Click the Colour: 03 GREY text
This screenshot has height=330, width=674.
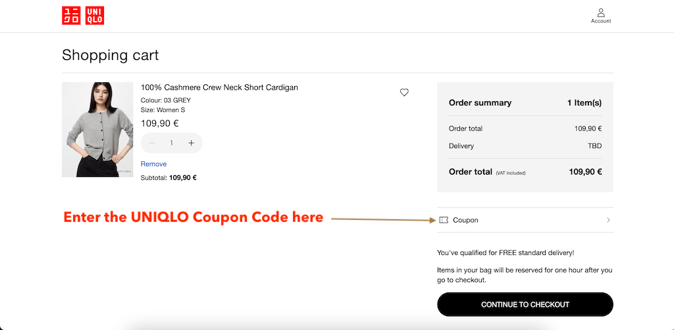[166, 101]
